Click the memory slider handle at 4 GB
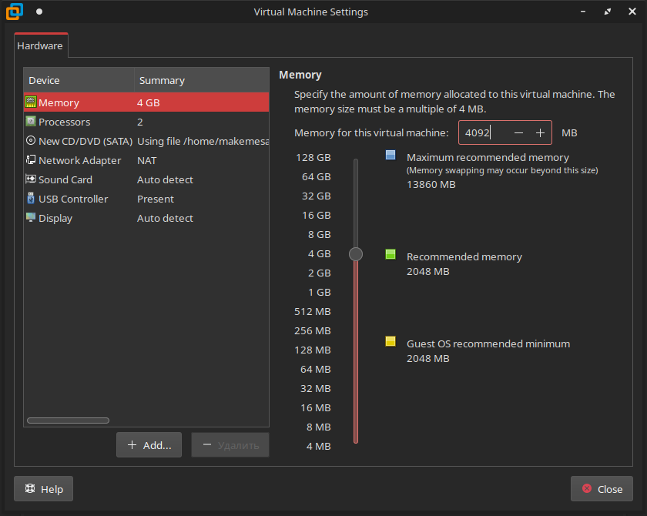The image size is (647, 516). click(355, 254)
